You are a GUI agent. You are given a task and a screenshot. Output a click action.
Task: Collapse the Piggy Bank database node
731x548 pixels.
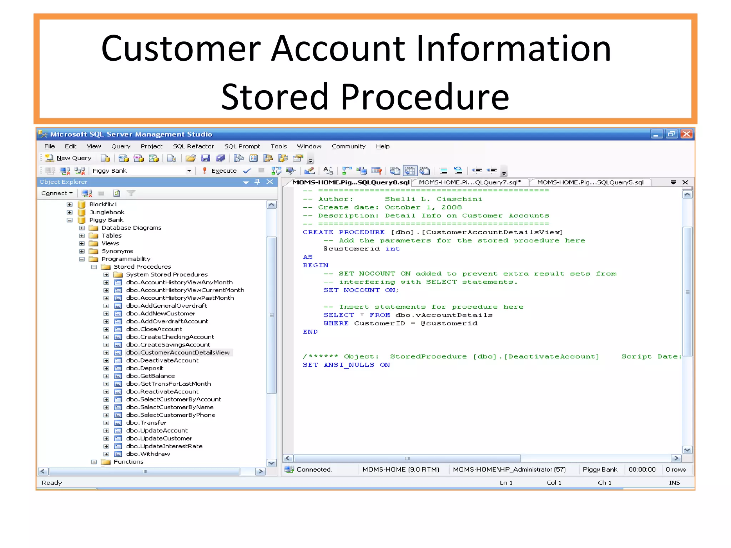click(70, 220)
